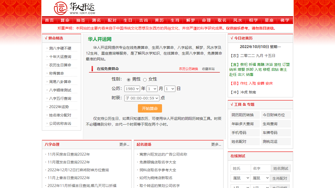This screenshot has width=335, height=188.
Task: Open the first 属鼠 zodiac dropdown
Action: click(240, 178)
